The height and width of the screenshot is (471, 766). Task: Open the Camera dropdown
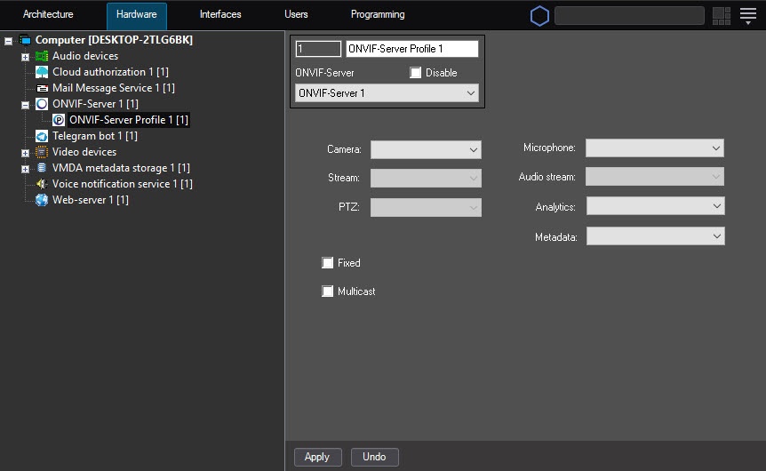tap(426, 150)
